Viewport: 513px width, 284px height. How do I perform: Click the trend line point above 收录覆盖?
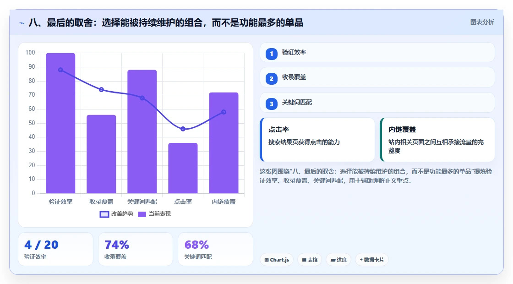pos(101,90)
